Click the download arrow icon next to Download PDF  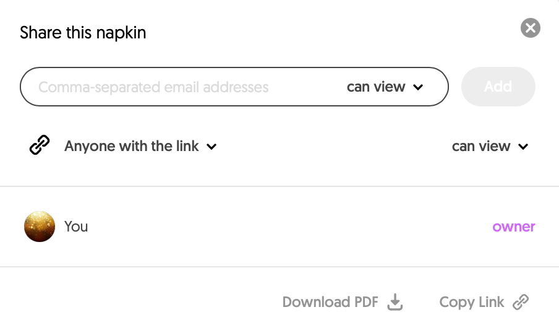tap(395, 302)
